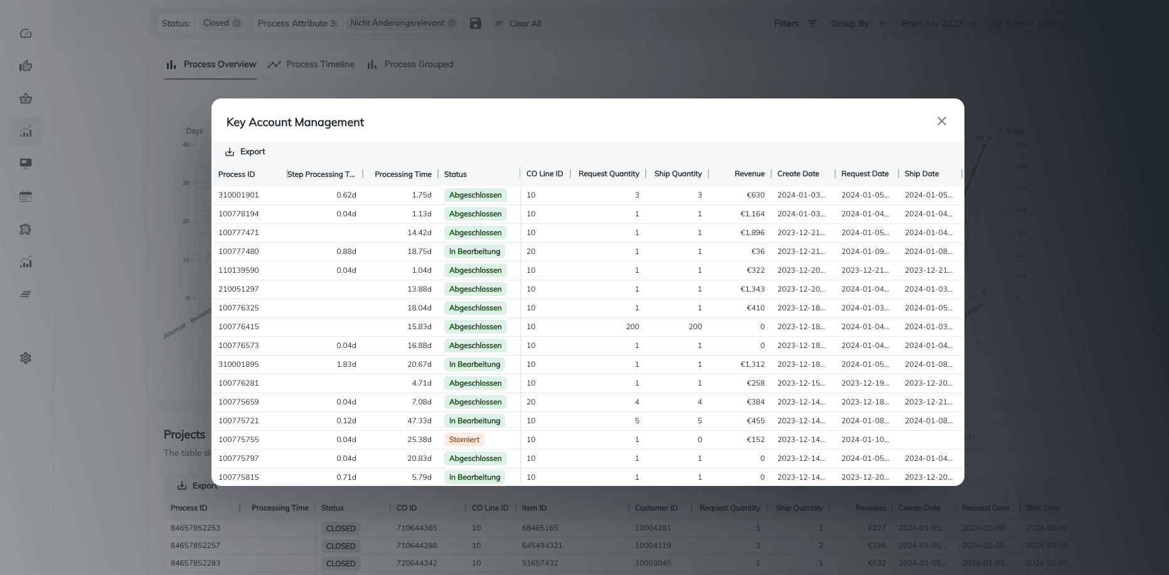The width and height of the screenshot is (1169, 575).
Task: Save filter with the floppy disk icon
Action: point(476,23)
